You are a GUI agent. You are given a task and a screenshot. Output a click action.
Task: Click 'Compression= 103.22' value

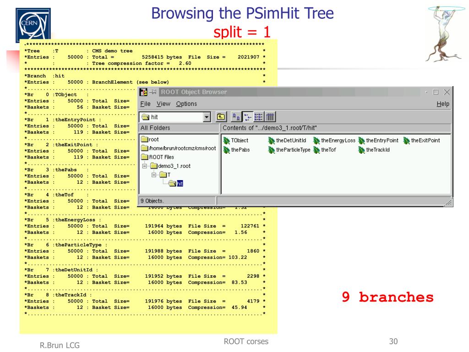pyautogui.click(x=218, y=258)
